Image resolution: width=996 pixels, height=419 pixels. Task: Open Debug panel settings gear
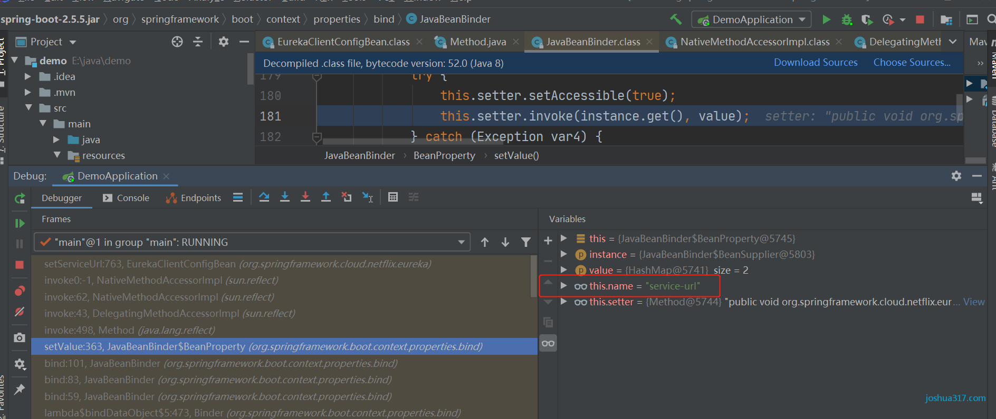pos(956,176)
